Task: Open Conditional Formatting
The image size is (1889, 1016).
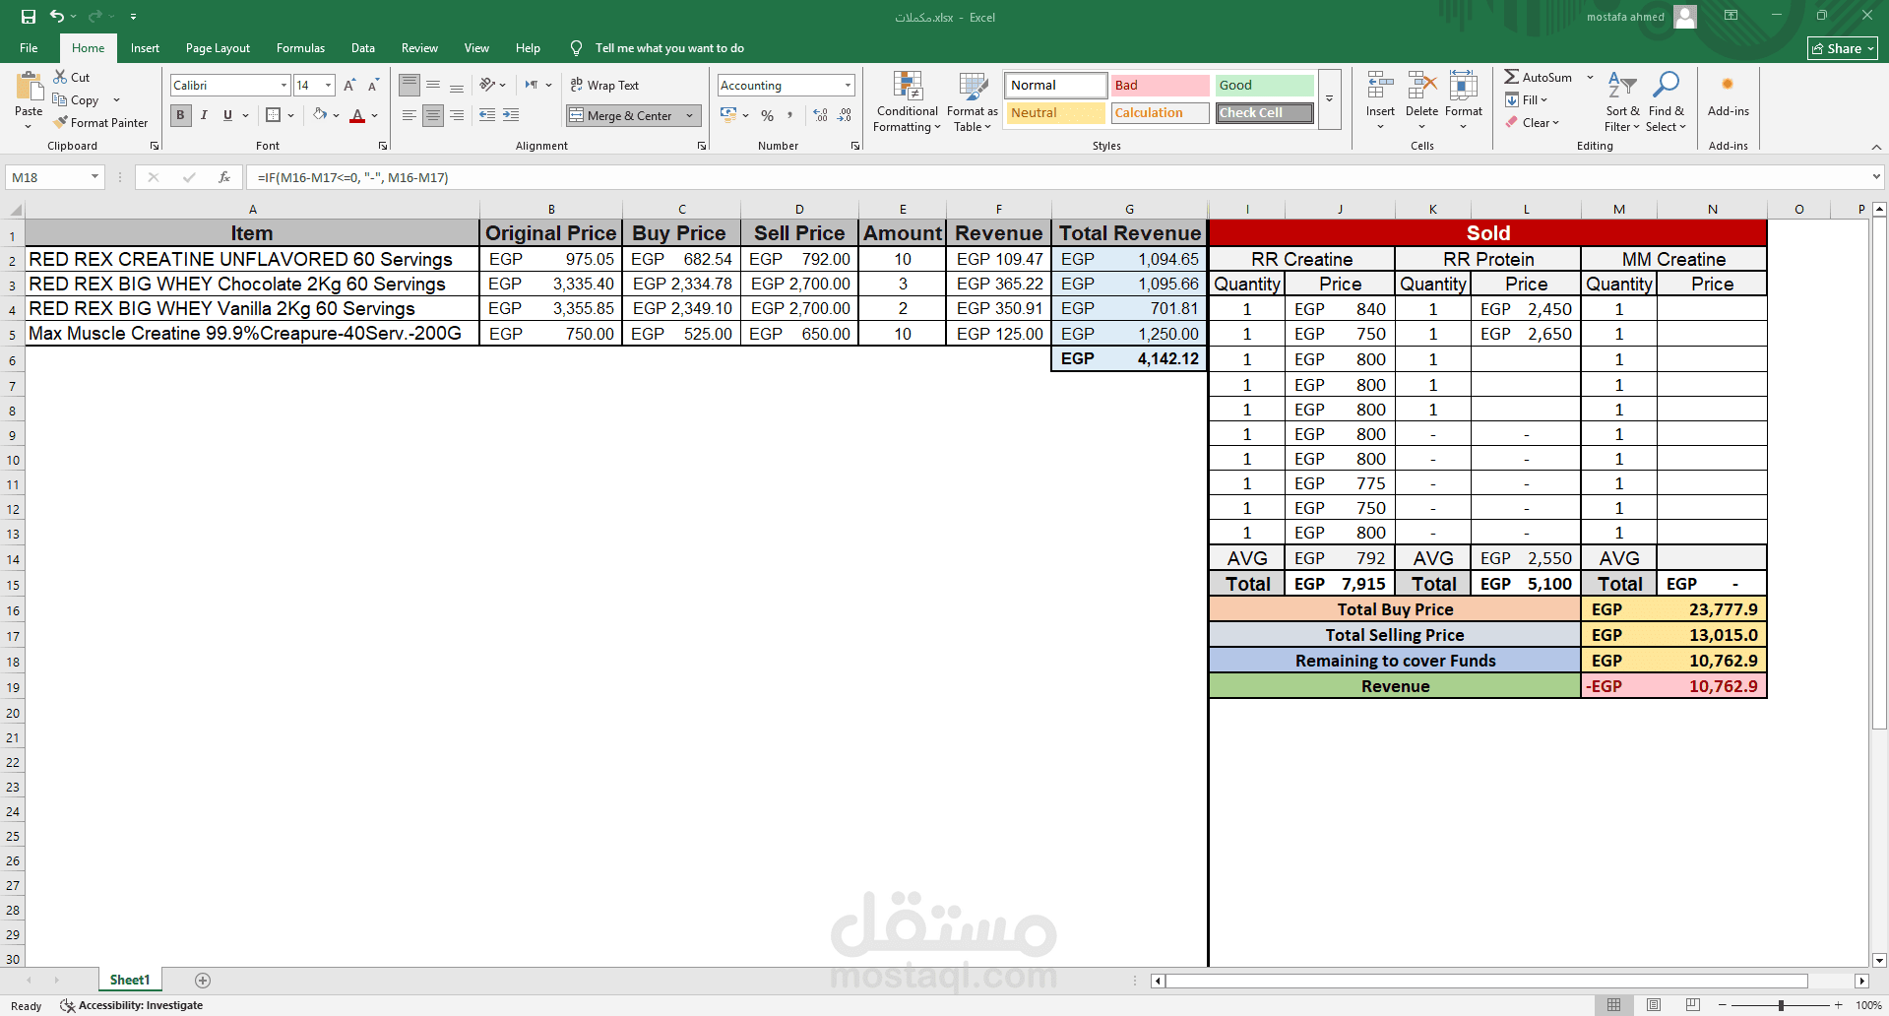Action: [908, 101]
